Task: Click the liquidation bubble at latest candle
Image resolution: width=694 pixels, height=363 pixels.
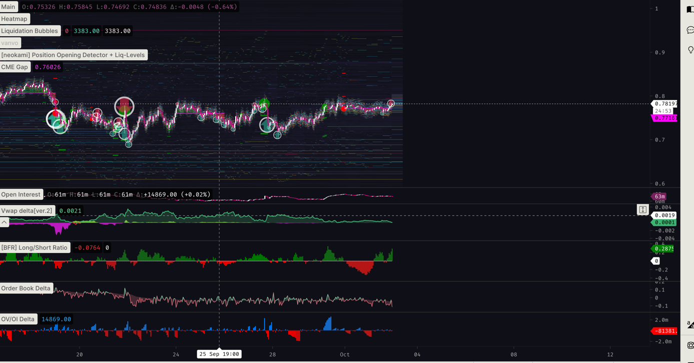Action: (391, 103)
